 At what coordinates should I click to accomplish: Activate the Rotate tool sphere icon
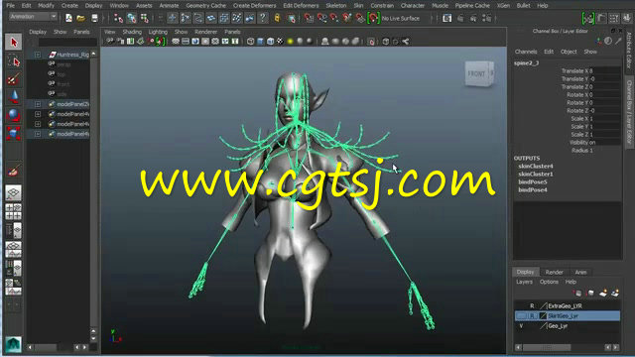[x=13, y=115]
